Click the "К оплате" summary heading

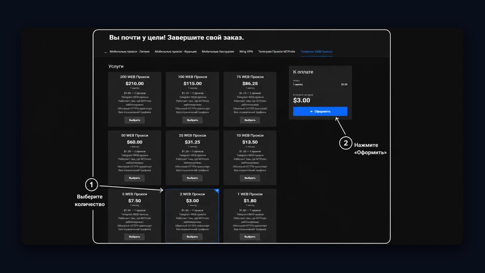pyautogui.click(x=303, y=72)
